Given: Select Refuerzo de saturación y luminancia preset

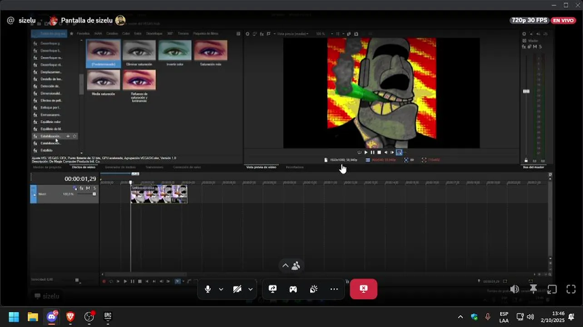Looking at the screenshot, I should coord(139,86).
